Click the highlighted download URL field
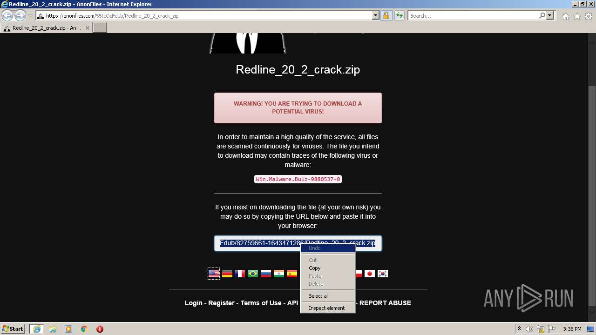The image size is (596, 335). (298, 243)
